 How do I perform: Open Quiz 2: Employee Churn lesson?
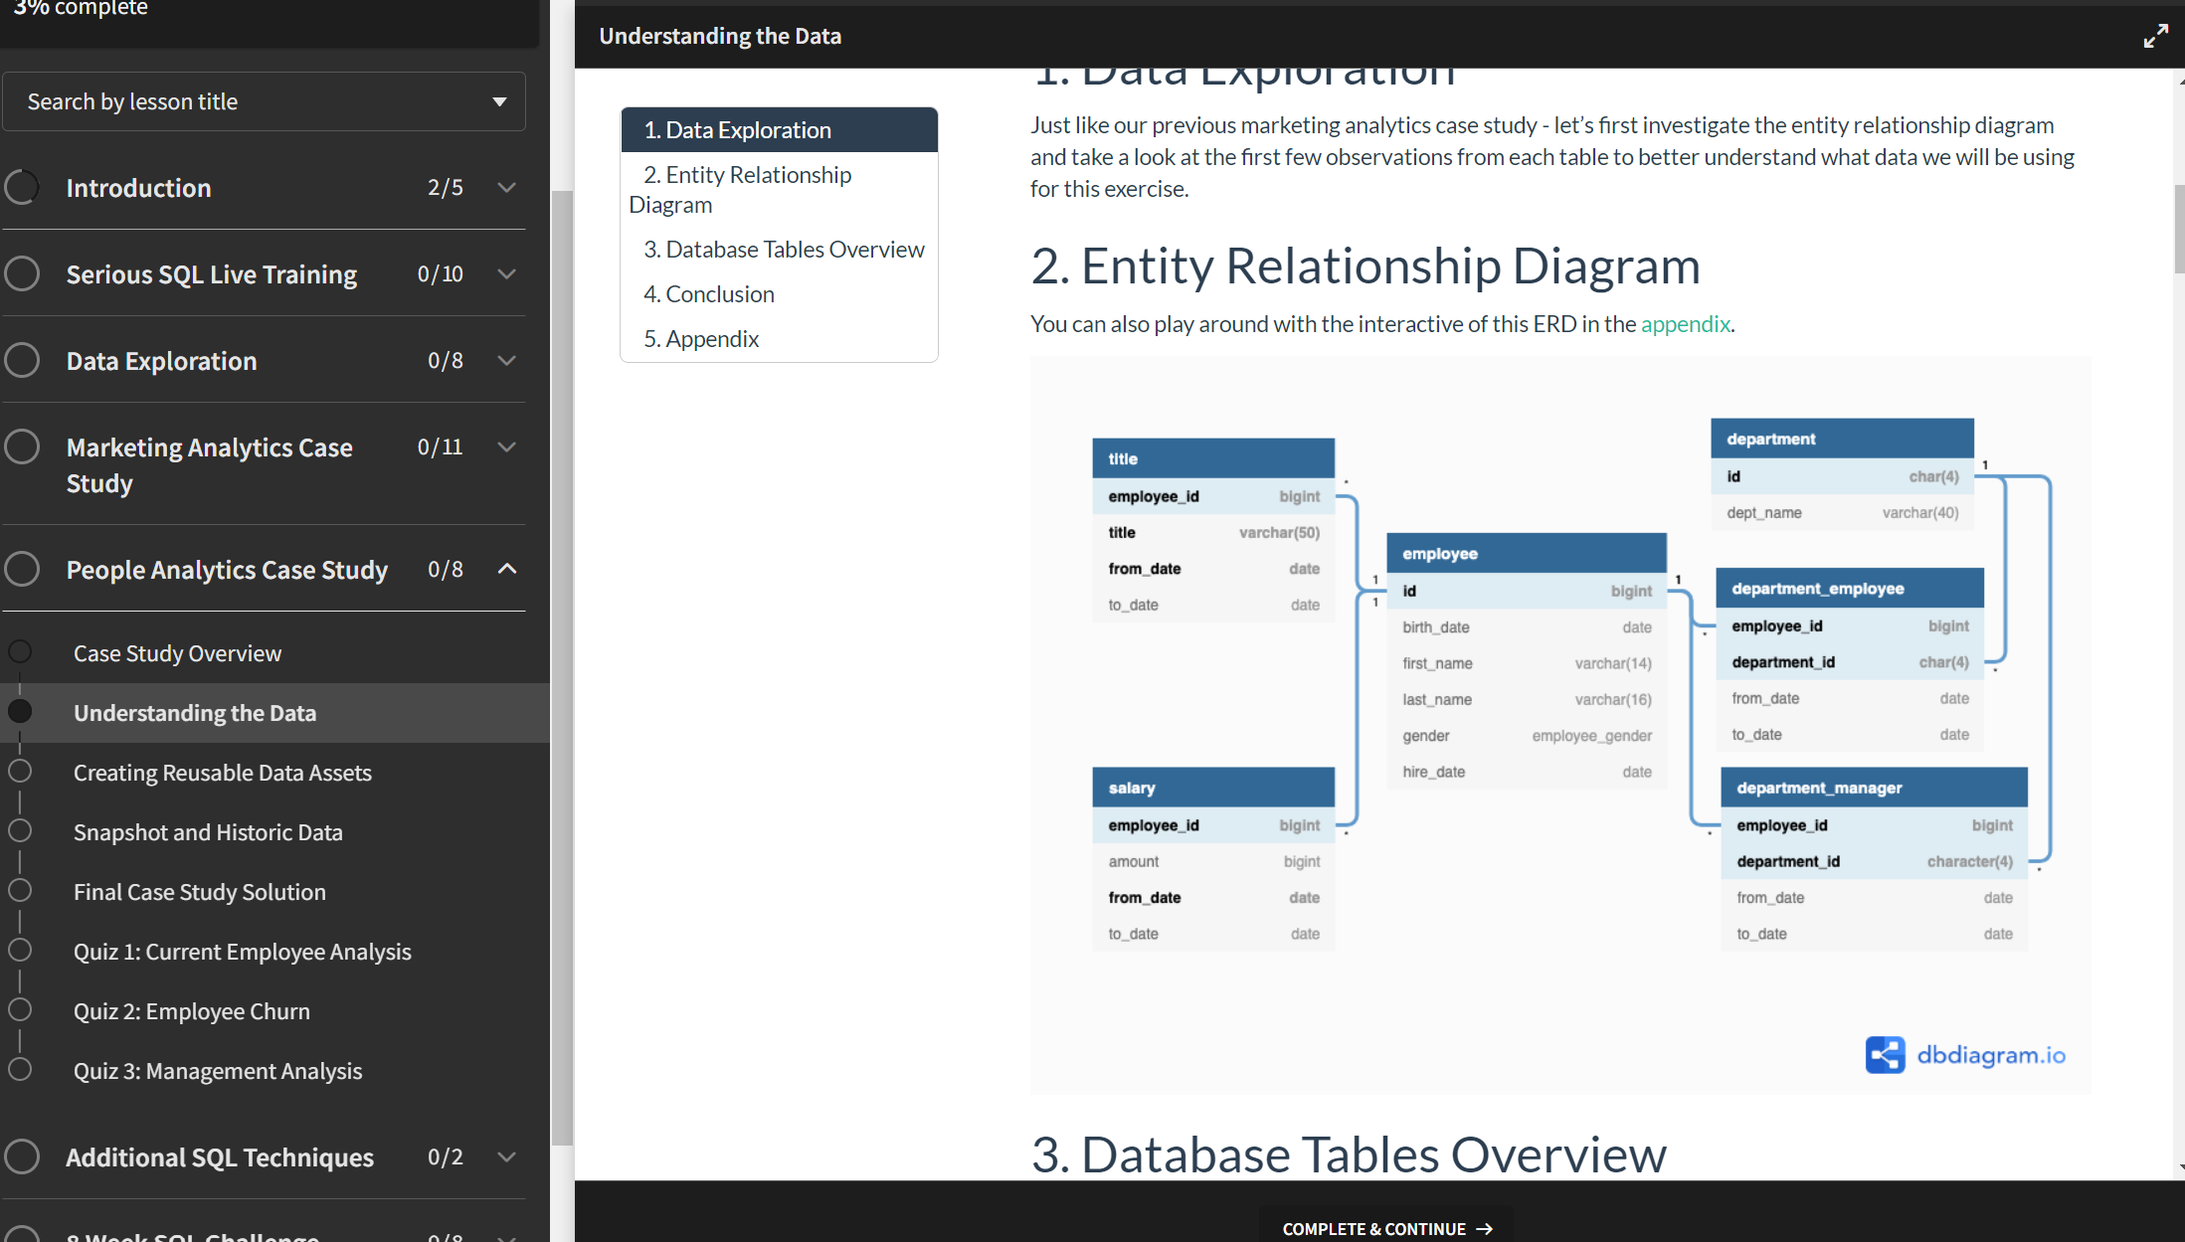tap(192, 1011)
